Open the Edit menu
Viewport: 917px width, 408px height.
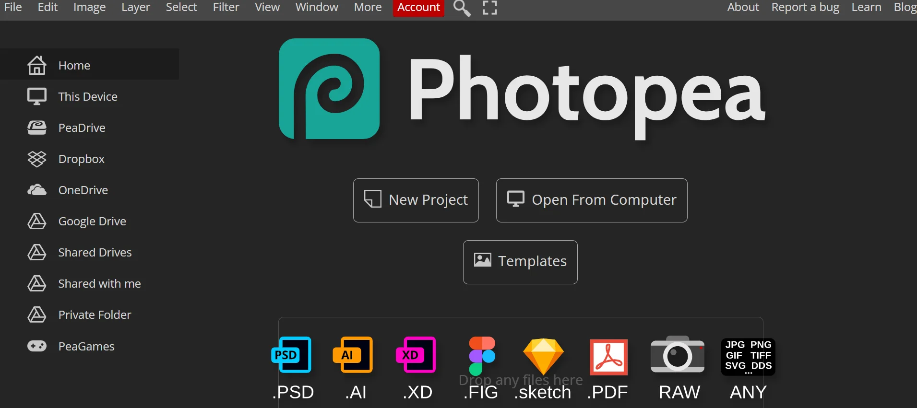pos(48,7)
